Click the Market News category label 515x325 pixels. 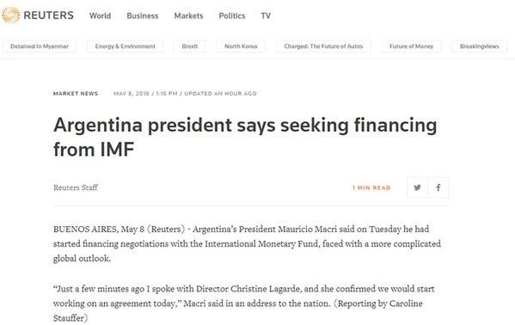76,94
